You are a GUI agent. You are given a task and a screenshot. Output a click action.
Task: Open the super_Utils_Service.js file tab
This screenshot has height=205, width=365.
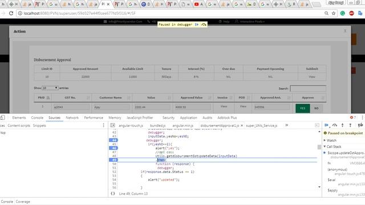point(262,125)
